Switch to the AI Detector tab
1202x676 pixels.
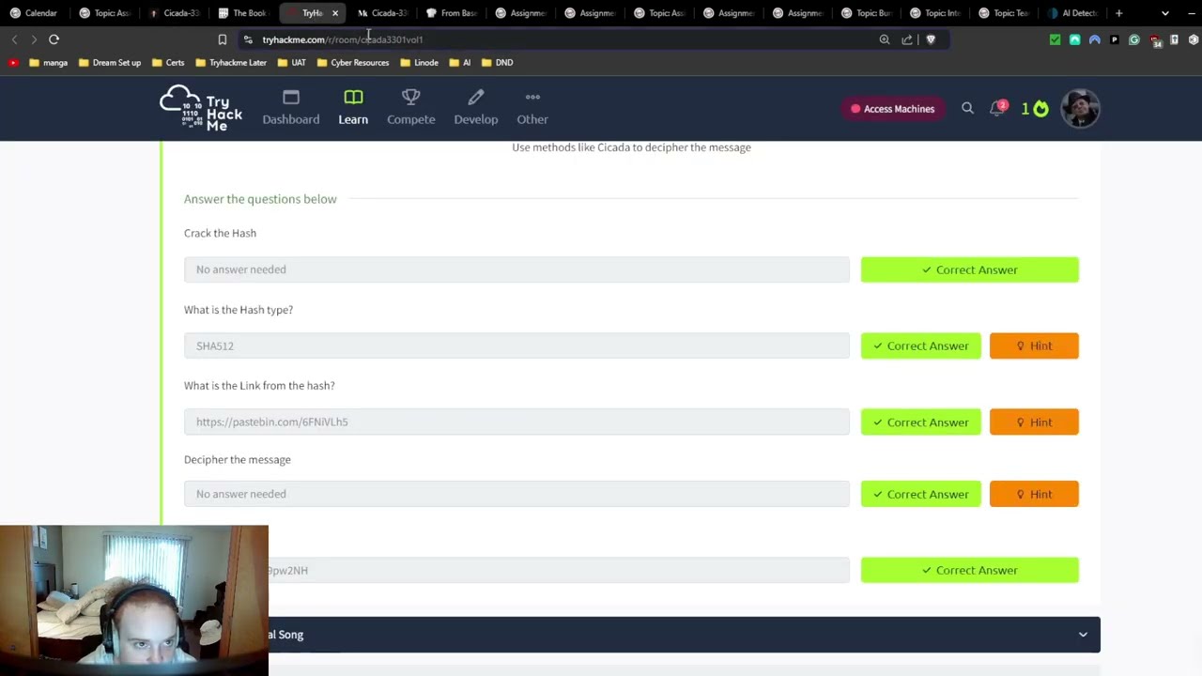point(1073,13)
